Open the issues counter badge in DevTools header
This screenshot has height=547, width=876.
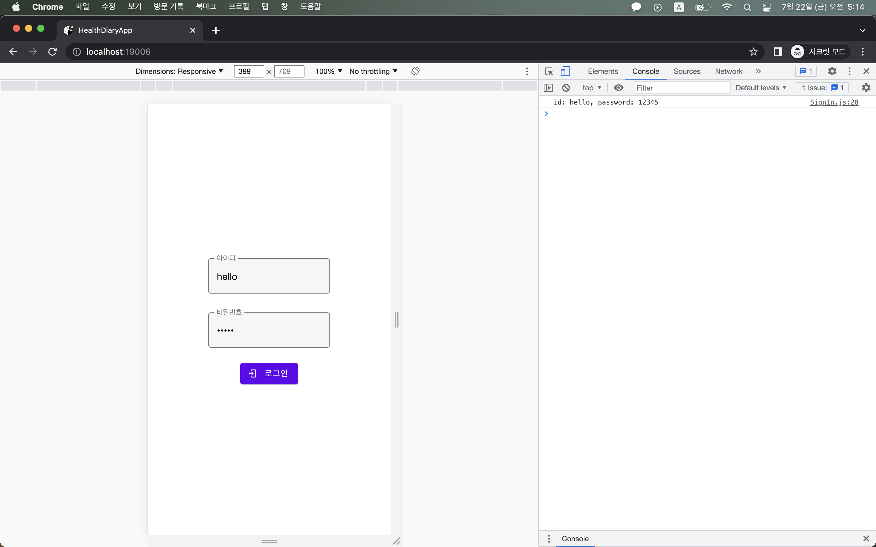(x=806, y=71)
